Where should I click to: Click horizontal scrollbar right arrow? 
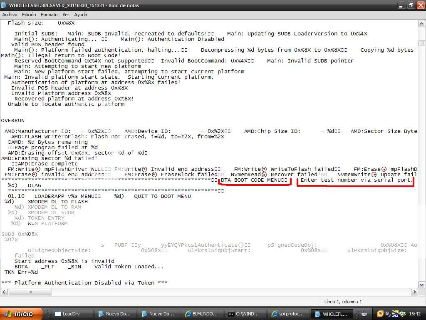coord(414,292)
